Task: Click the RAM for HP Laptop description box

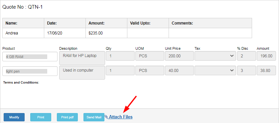Action: [x=82, y=58]
